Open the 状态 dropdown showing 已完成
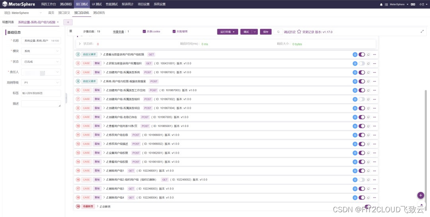The height and width of the screenshot is (217, 430). tap(41, 62)
